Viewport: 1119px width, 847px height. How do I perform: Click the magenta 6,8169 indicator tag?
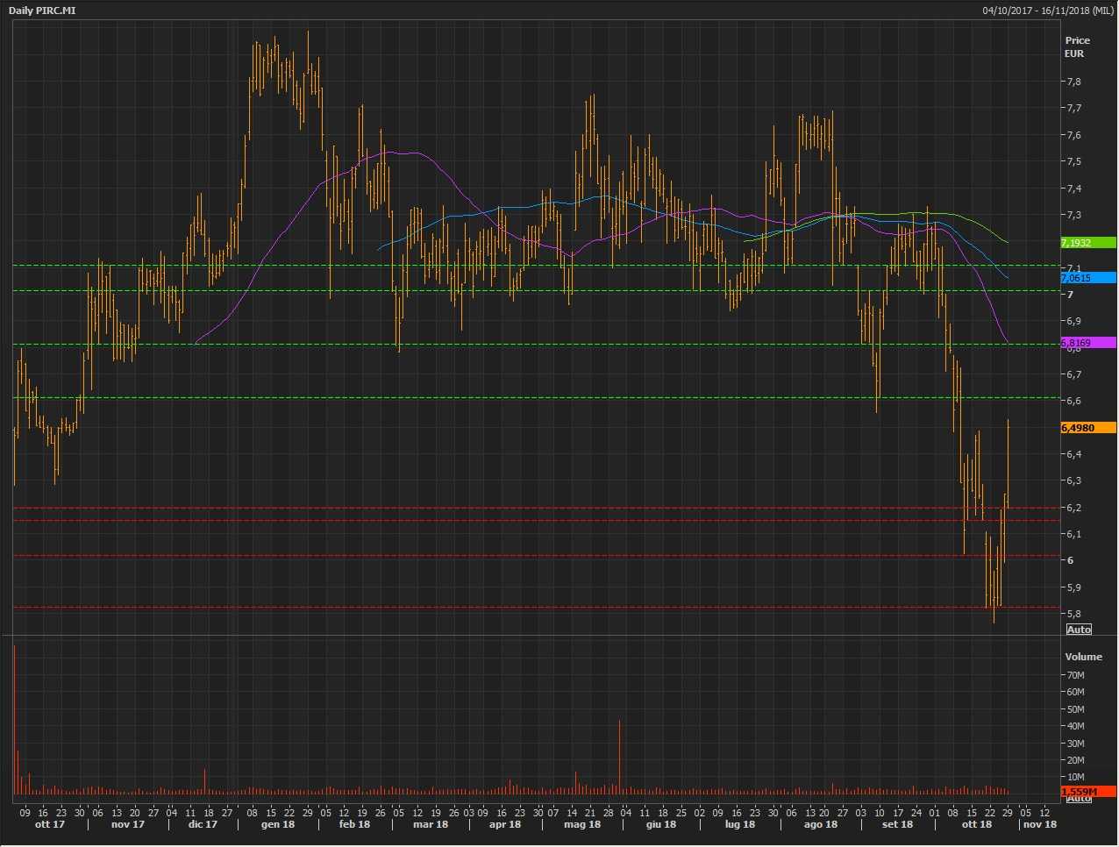click(x=1087, y=343)
